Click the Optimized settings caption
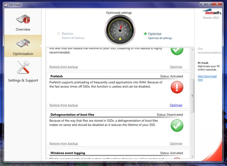227x166 pixels. (x=119, y=13)
